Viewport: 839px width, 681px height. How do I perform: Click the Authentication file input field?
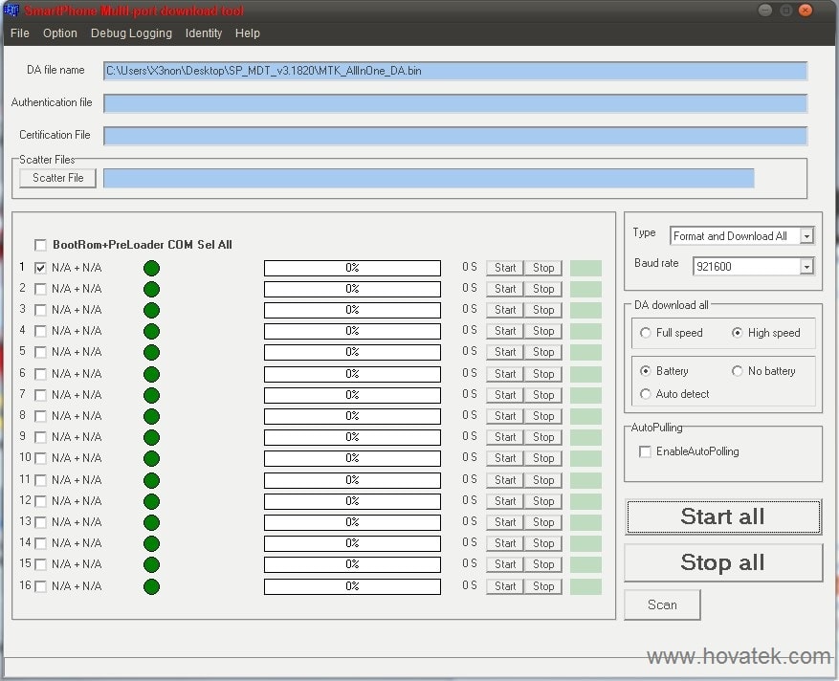pyautogui.click(x=455, y=103)
